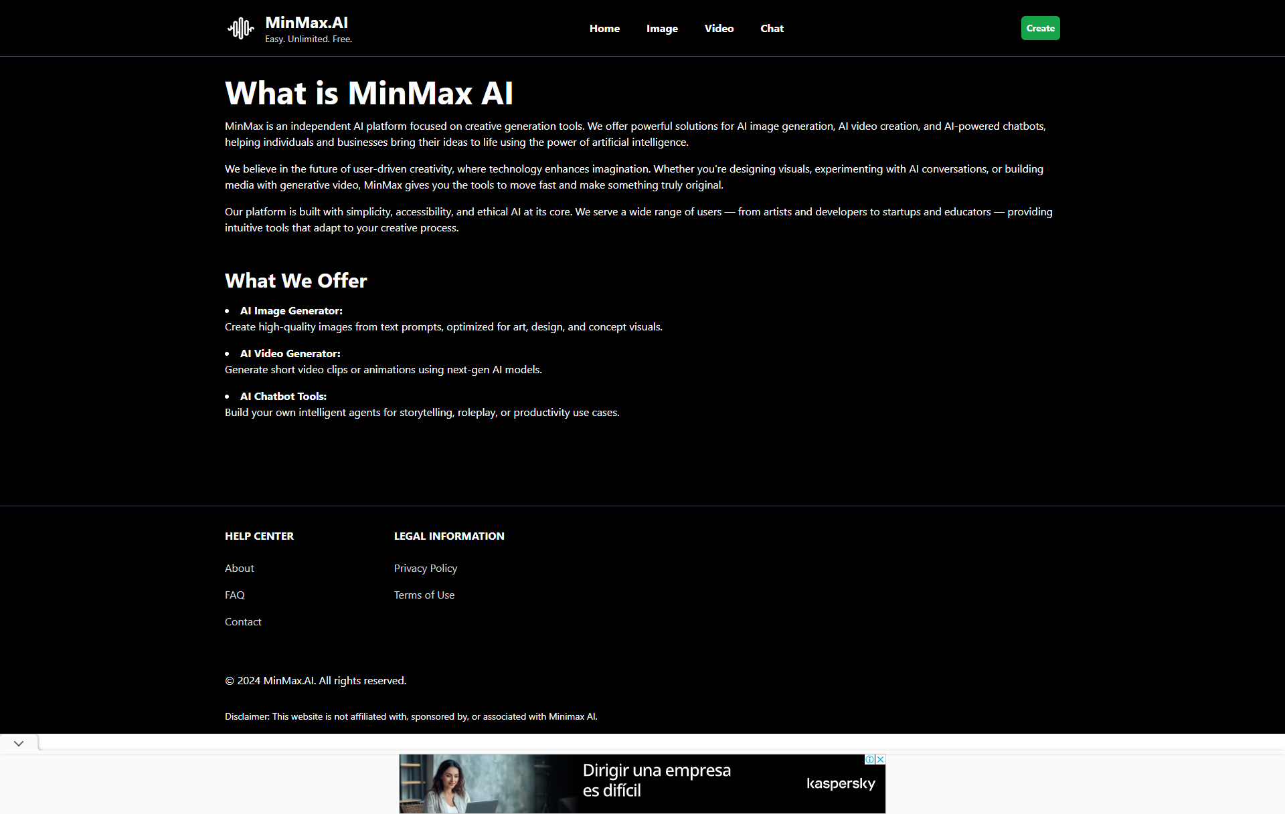
Task: Open the Contact footer link
Action: pyautogui.click(x=243, y=621)
